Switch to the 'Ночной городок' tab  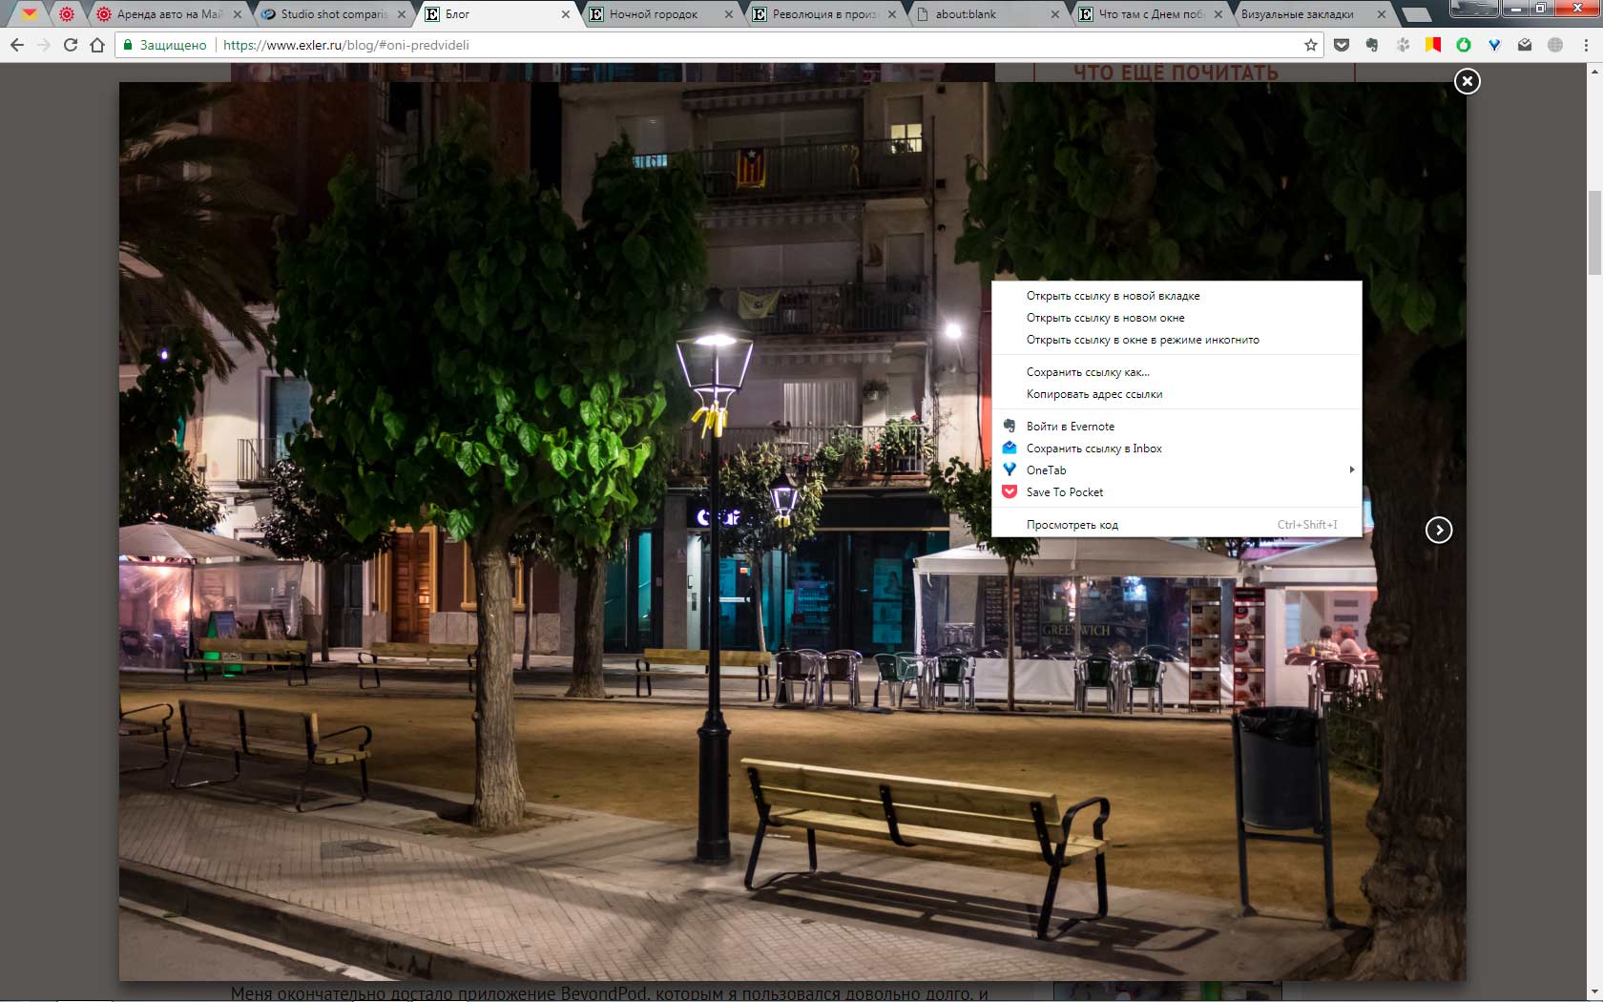[x=654, y=14]
